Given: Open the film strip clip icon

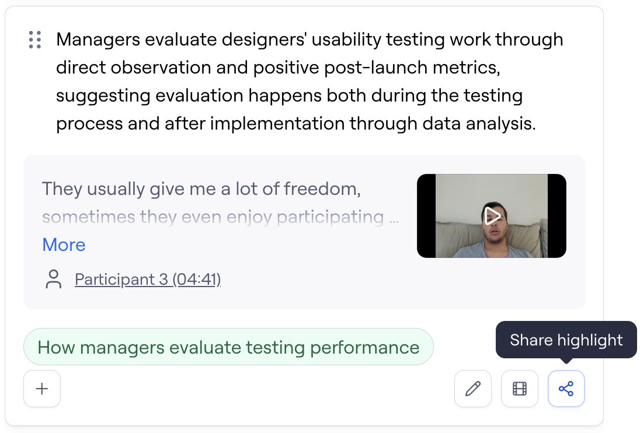Looking at the screenshot, I should coord(520,389).
